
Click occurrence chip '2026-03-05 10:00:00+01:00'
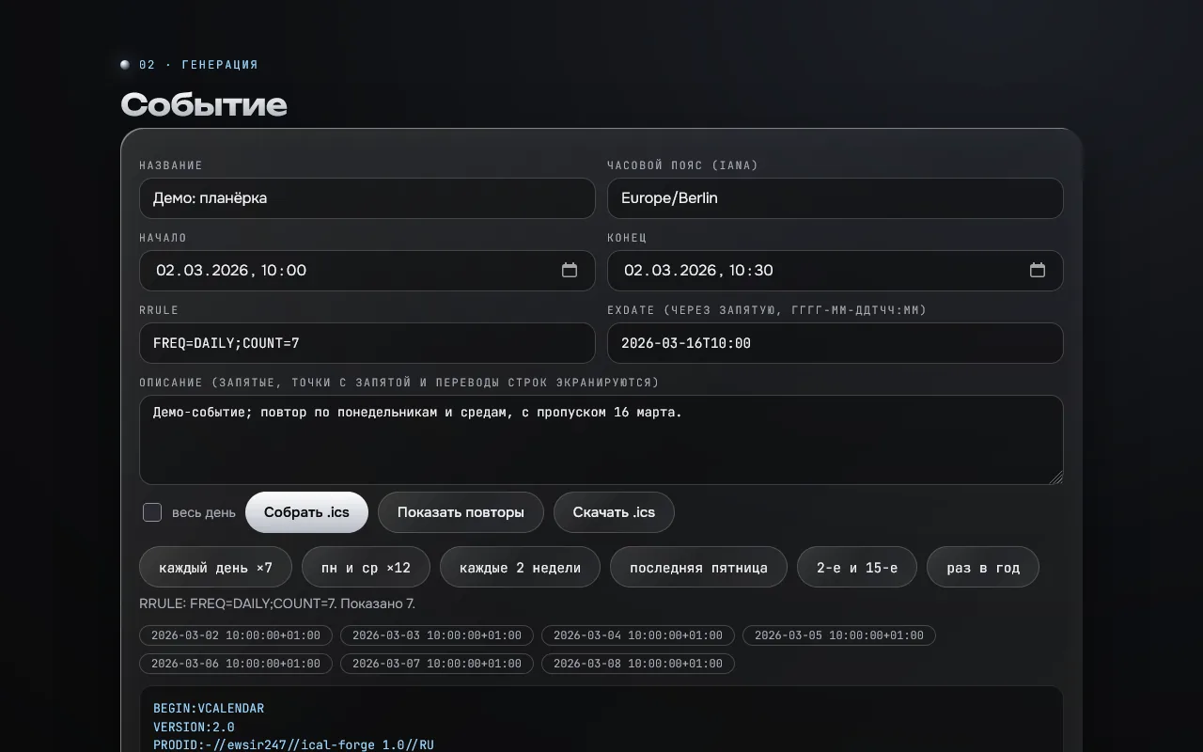[839, 635]
